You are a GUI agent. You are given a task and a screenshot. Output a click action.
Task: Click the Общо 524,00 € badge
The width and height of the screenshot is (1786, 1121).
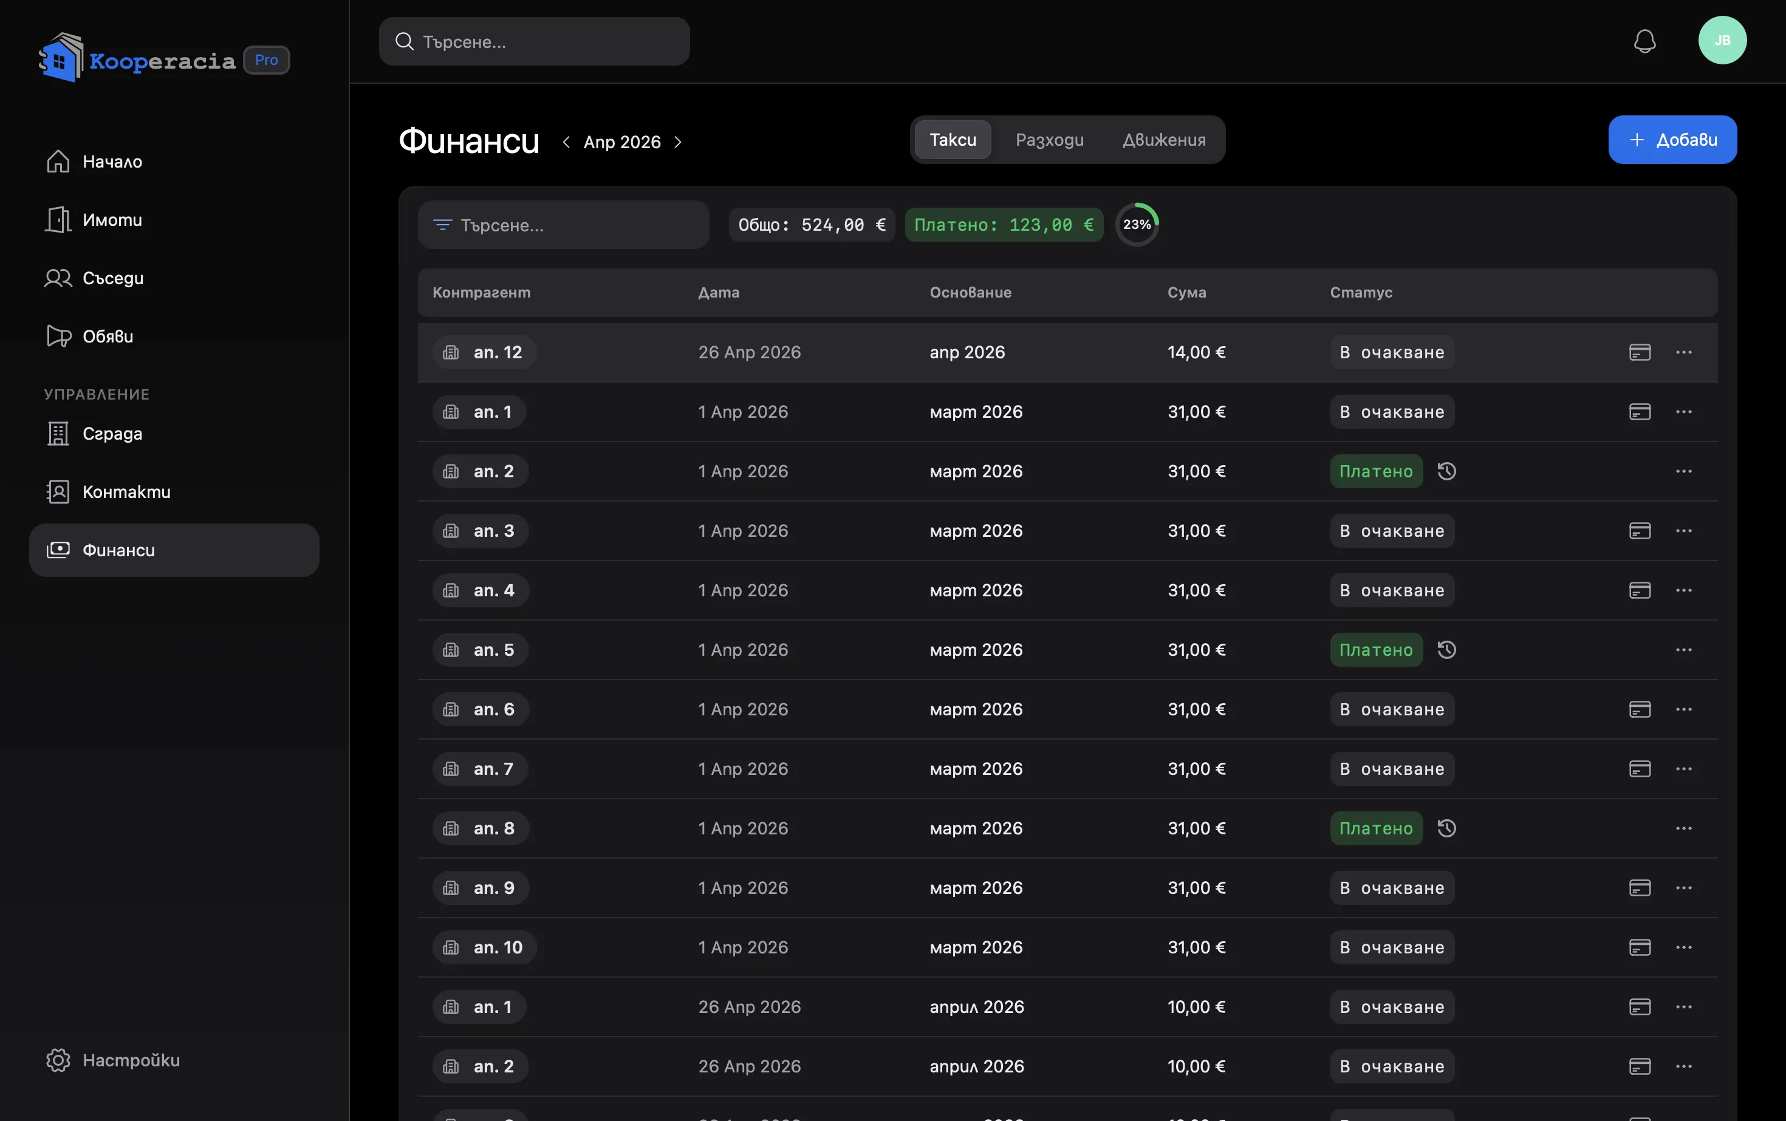point(812,225)
